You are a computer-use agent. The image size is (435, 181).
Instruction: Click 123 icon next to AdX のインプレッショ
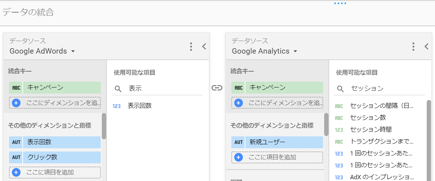339,177
